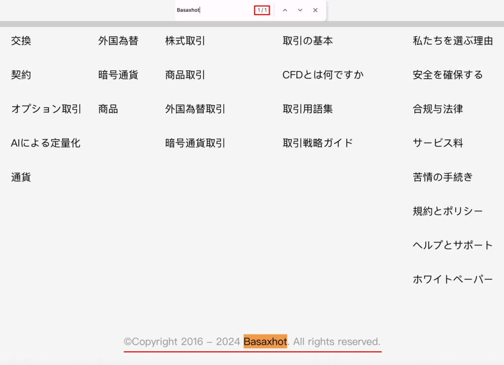This screenshot has height=365, width=504.
Task: Open the AIによる定量化 link
Action: (46, 143)
